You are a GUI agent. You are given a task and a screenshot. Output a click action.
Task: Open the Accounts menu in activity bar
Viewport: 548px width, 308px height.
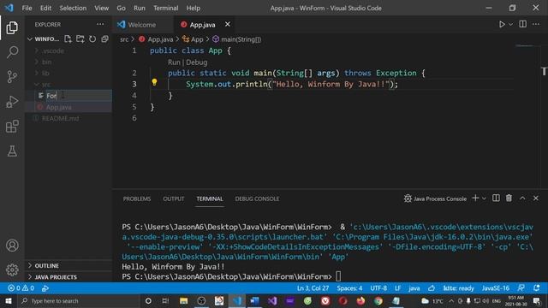point(12,246)
